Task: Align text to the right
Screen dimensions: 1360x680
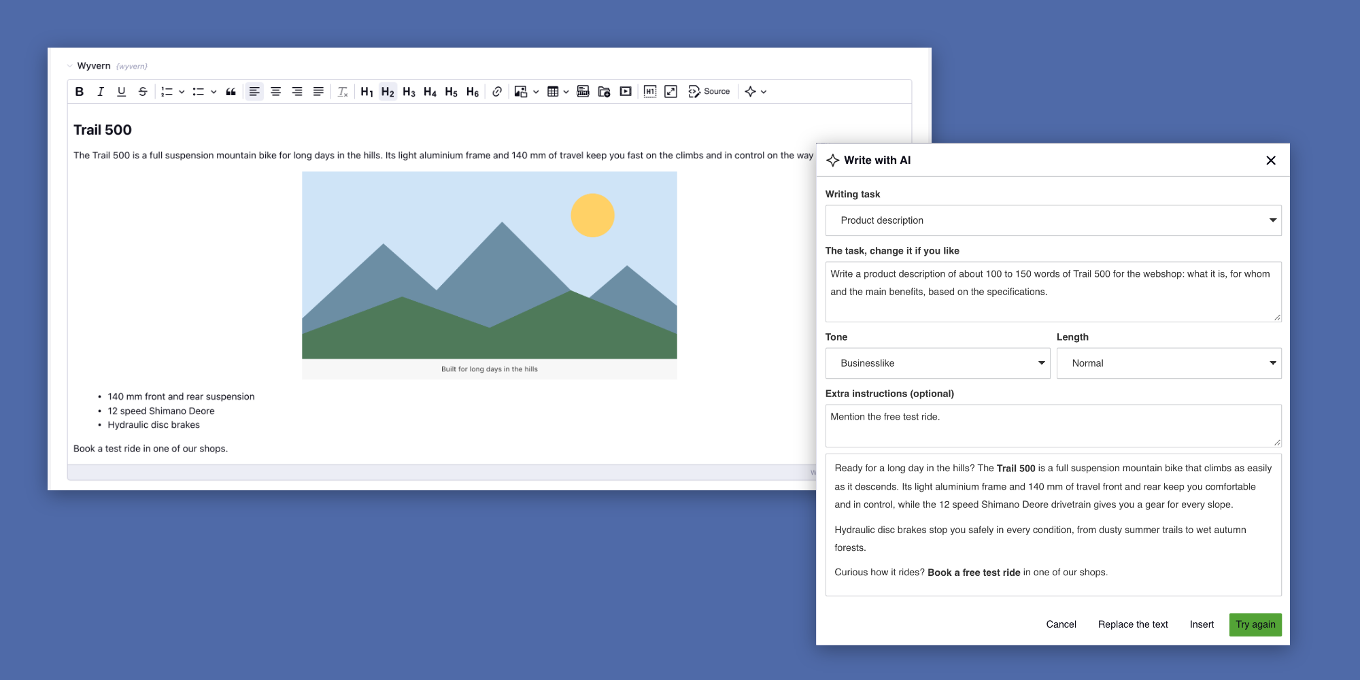Action: [297, 92]
